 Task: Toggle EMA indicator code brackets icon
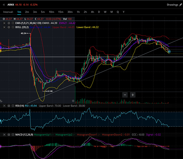pyautogui.click(x=13, y=23)
